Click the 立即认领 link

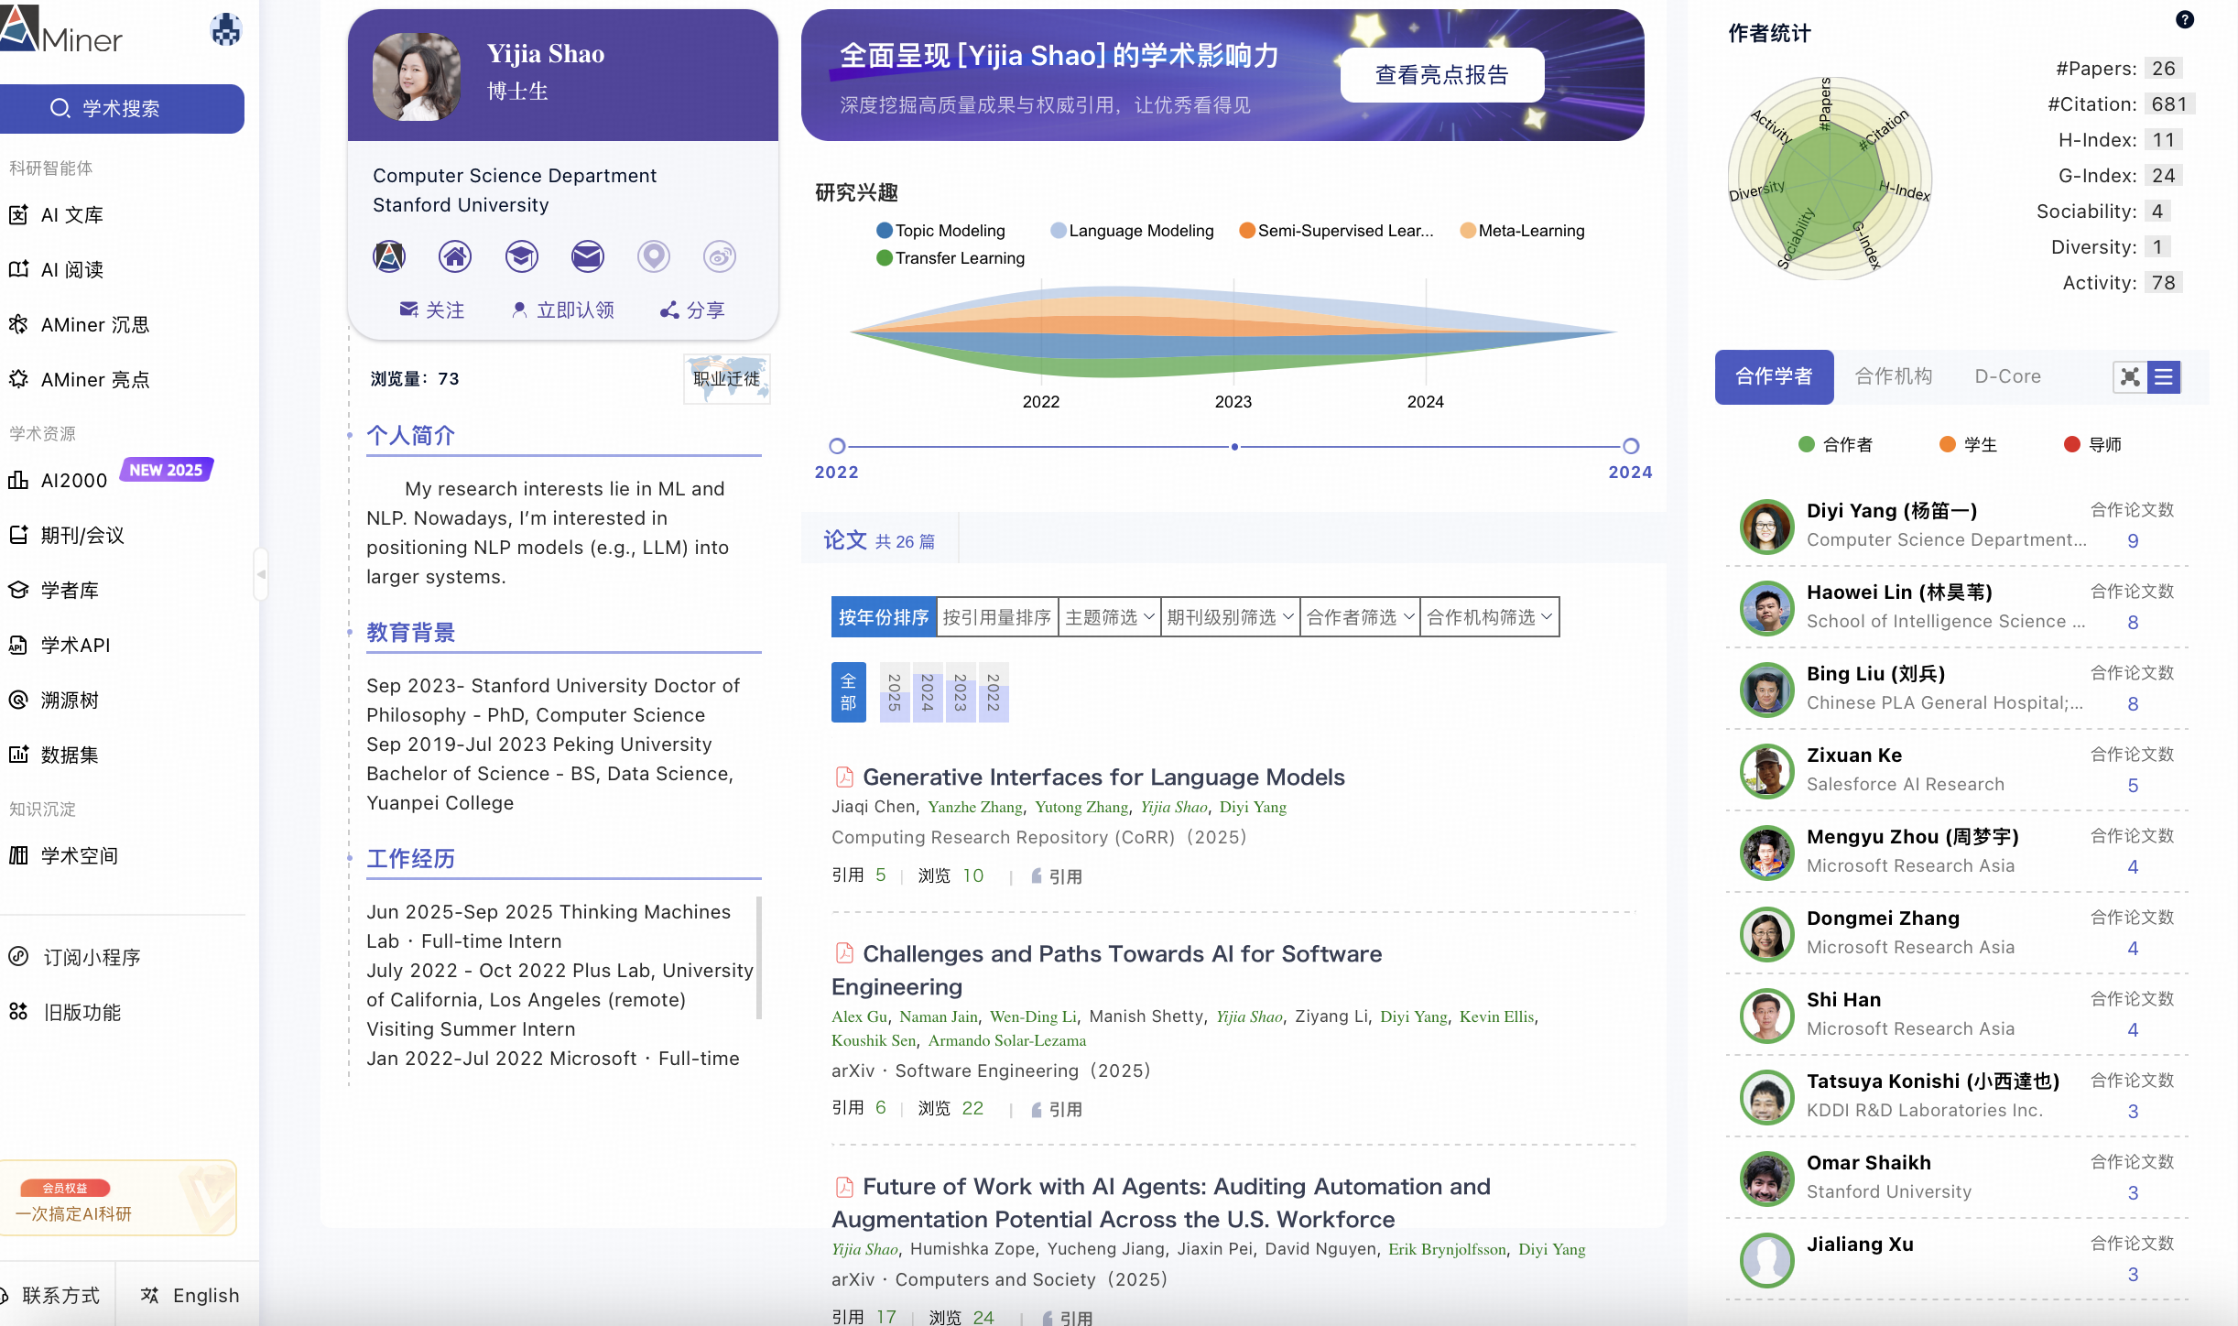pyautogui.click(x=562, y=310)
